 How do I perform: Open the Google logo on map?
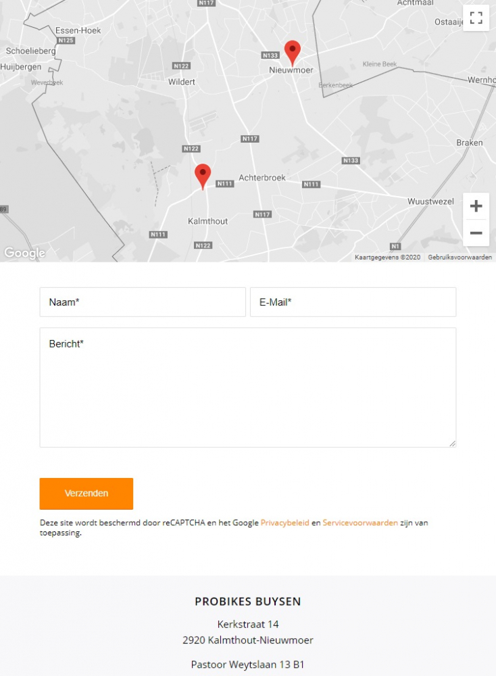pos(24,253)
